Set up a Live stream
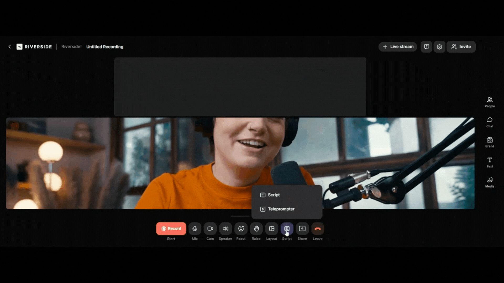 tap(397, 47)
